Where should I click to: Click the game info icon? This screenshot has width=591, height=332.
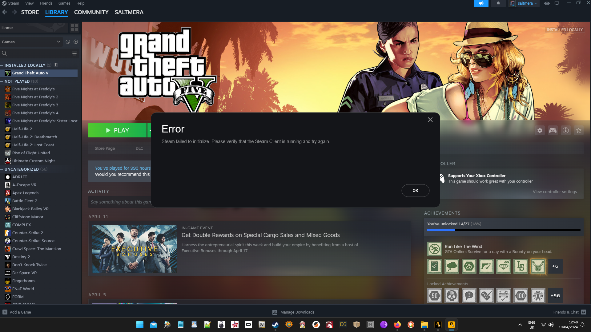click(x=566, y=130)
